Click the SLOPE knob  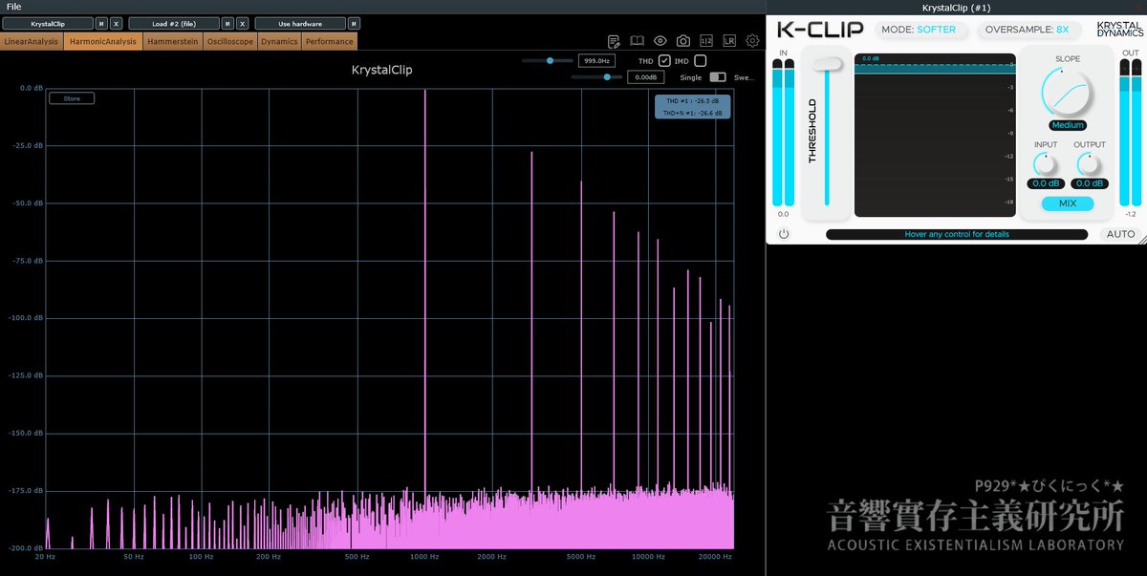click(x=1068, y=93)
